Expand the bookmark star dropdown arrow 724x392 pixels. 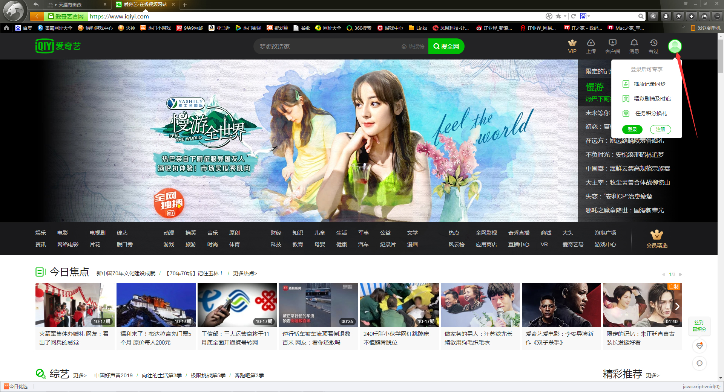click(565, 16)
